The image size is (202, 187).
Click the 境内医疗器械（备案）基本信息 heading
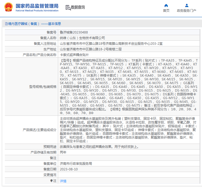(34, 24)
